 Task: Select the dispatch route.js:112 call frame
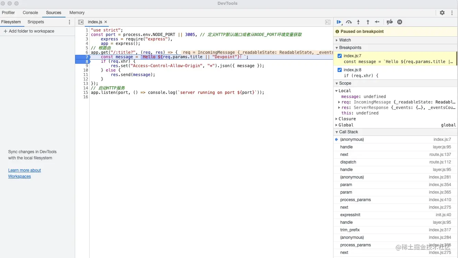click(x=395, y=162)
